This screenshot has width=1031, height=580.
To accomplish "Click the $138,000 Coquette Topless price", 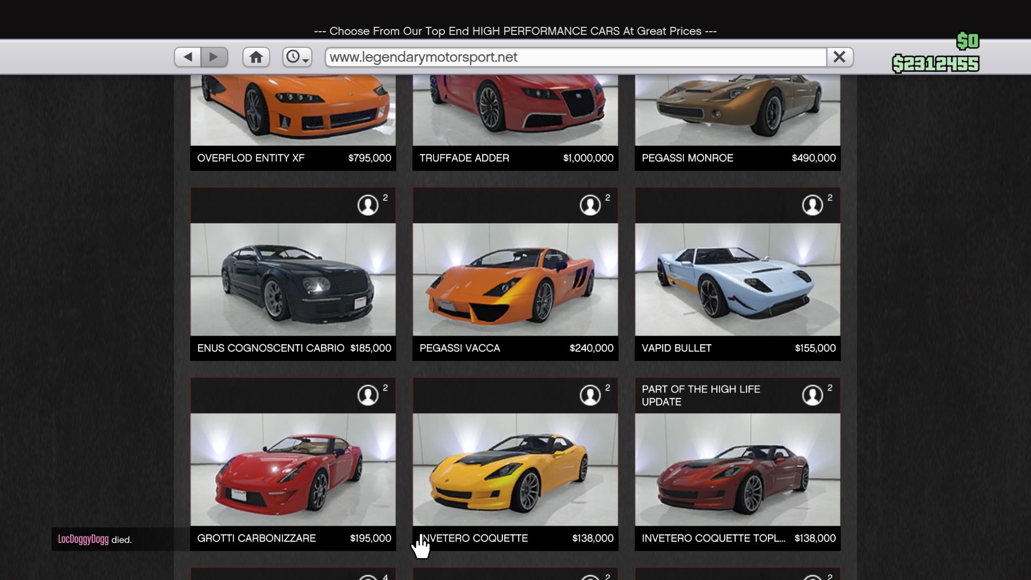I will click(x=815, y=538).
